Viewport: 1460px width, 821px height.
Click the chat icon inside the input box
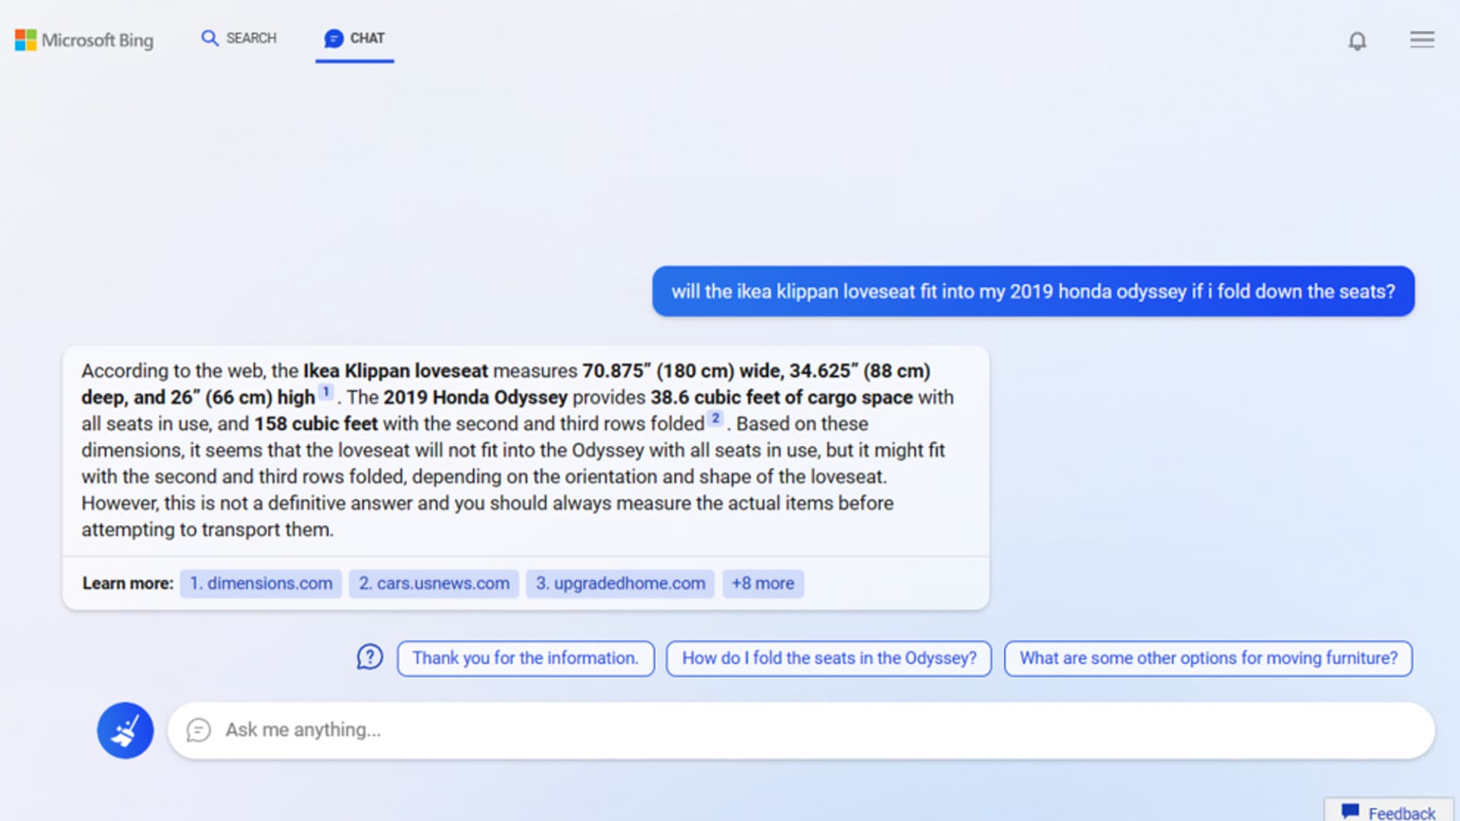[x=199, y=730]
